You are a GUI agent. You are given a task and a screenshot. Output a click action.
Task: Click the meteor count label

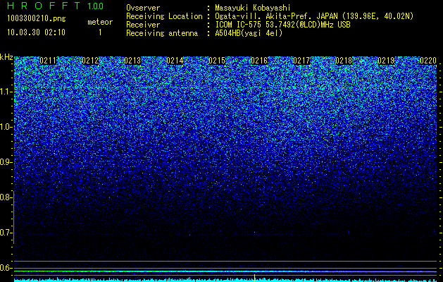tap(100, 22)
